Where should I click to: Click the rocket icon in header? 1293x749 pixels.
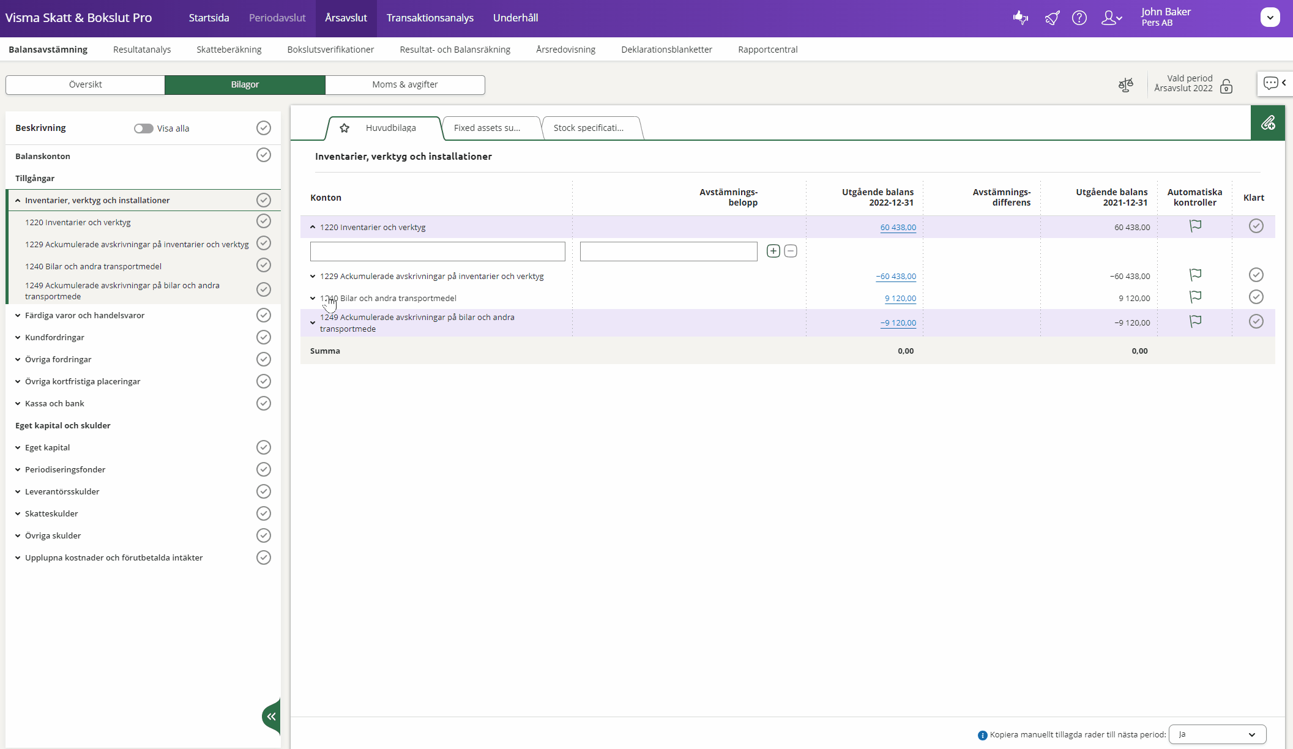(1052, 18)
